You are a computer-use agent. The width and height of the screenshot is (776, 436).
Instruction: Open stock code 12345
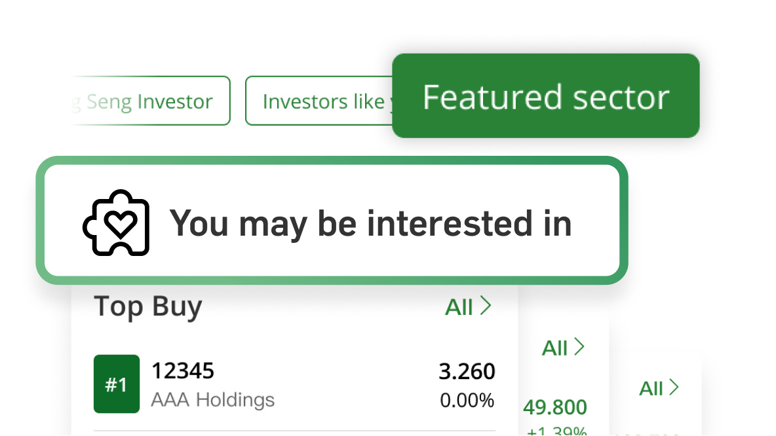click(x=183, y=371)
